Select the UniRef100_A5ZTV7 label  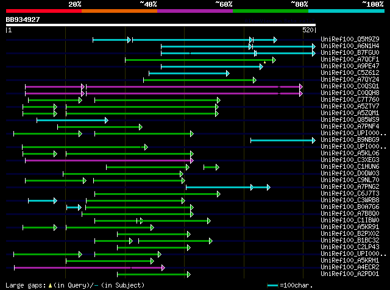coord(350,106)
